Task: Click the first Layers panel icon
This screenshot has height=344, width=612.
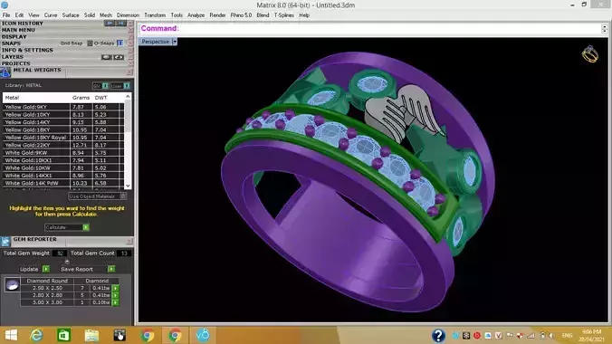Action: (x=107, y=57)
